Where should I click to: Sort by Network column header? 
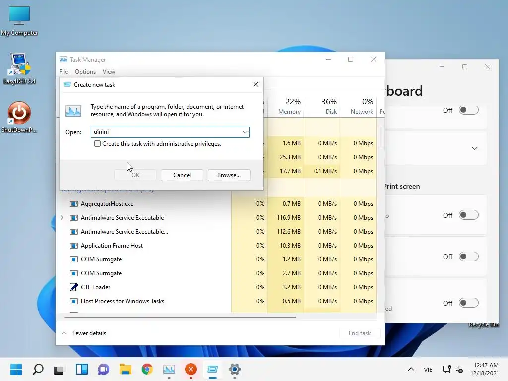tap(358, 106)
